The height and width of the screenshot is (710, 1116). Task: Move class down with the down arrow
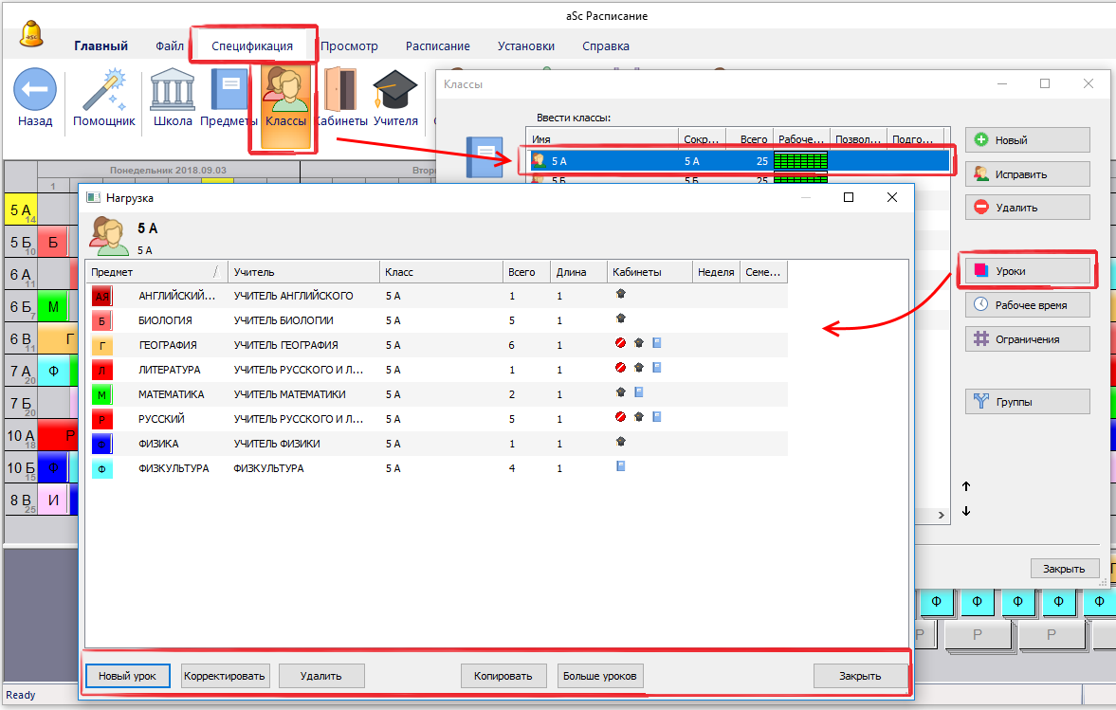pyautogui.click(x=966, y=511)
